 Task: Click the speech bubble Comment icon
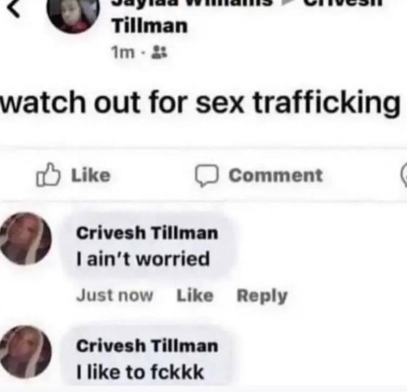click(x=207, y=175)
